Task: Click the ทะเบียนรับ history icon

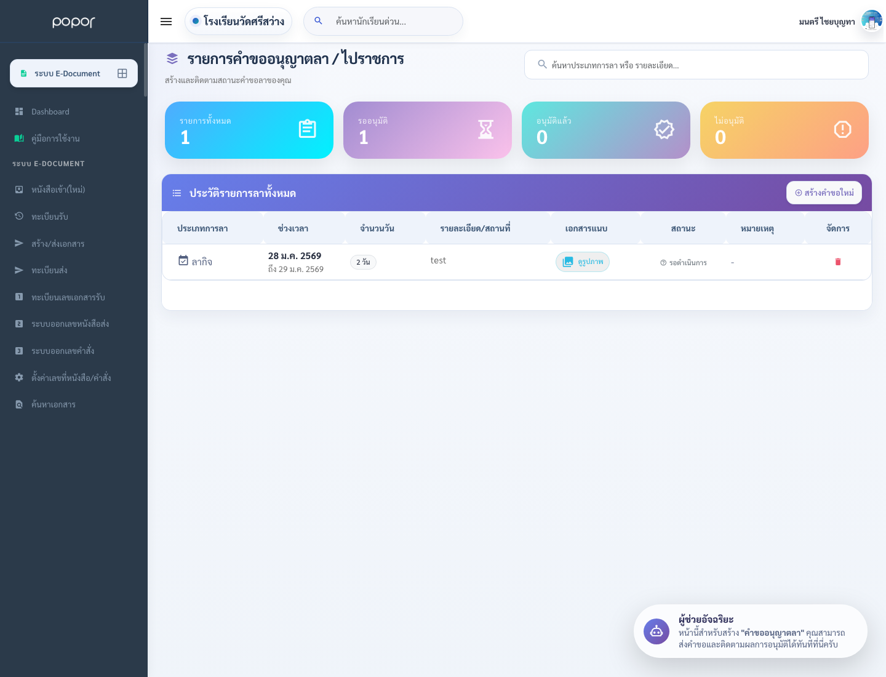Action: (x=19, y=216)
